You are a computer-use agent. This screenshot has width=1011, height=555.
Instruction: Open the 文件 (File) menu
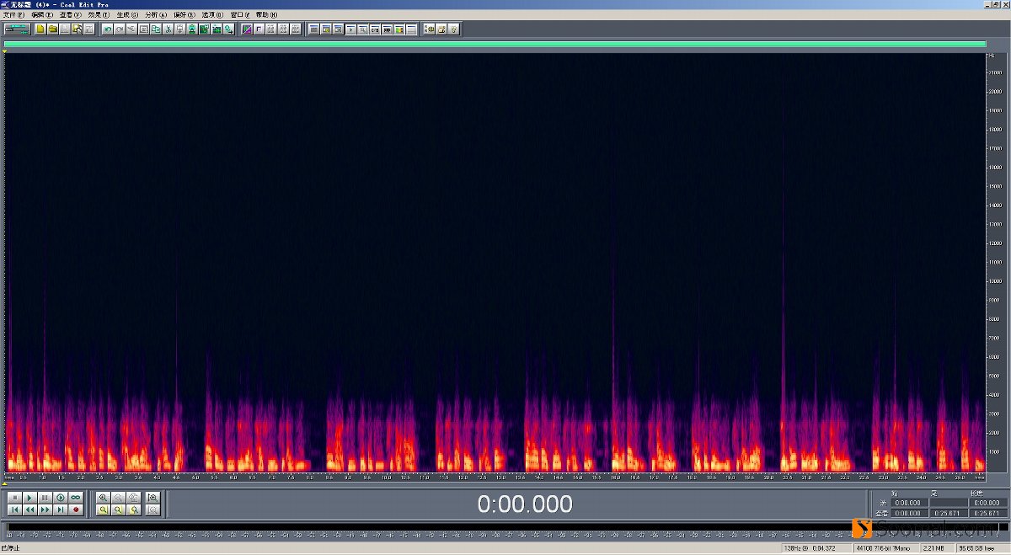[x=14, y=15]
